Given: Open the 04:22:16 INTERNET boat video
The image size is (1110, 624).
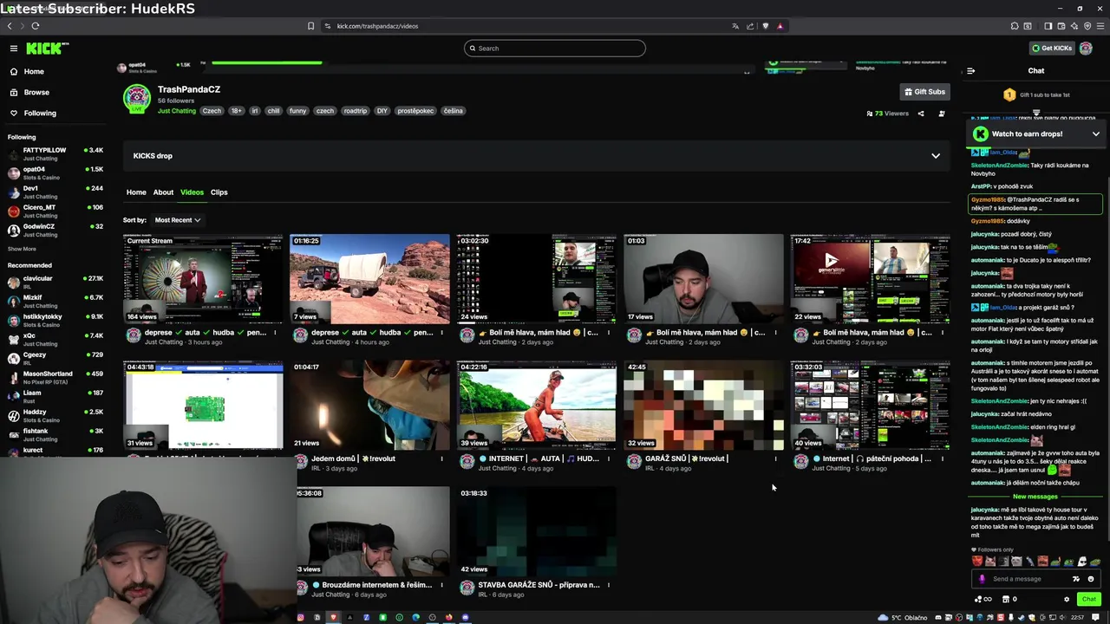Looking at the screenshot, I should [537, 405].
